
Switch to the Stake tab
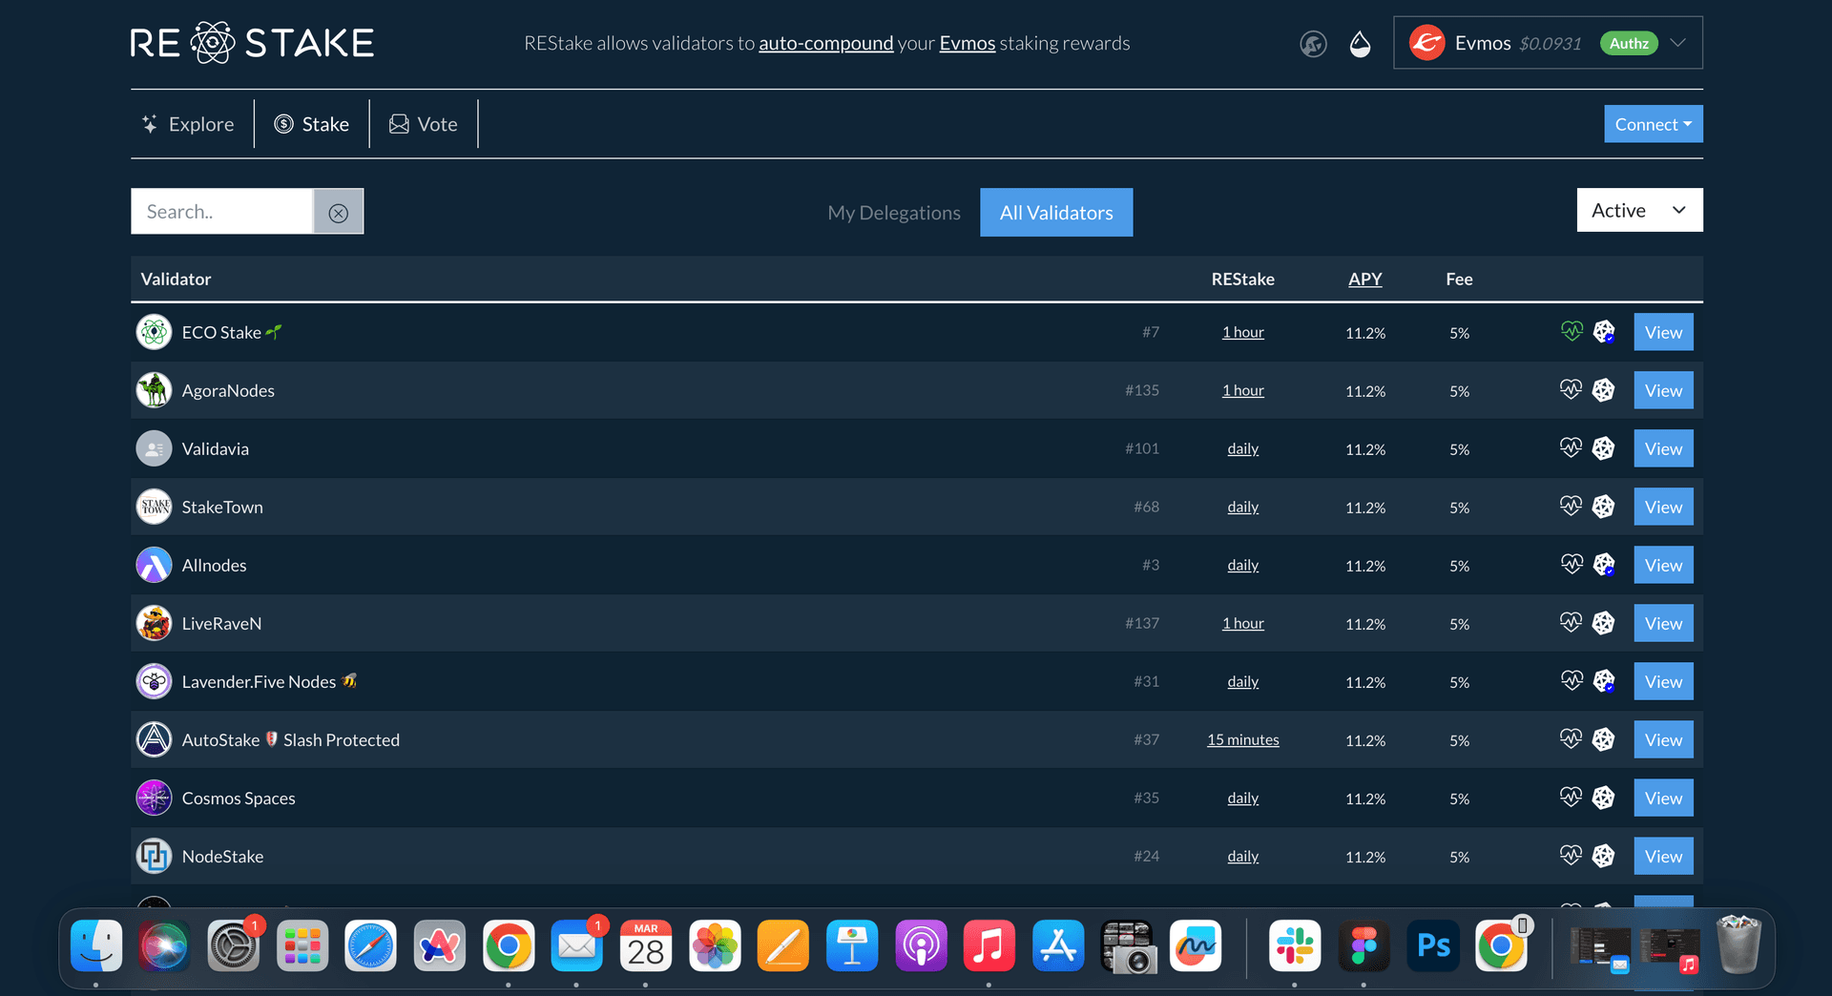(x=312, y=124)
